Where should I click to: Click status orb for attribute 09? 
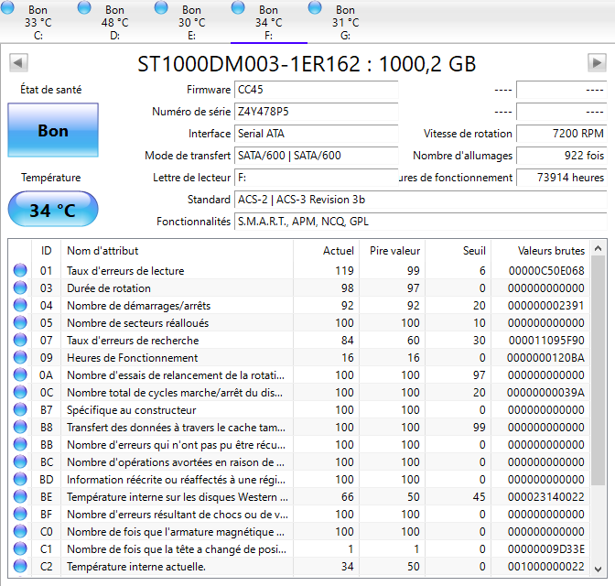point(20,357)
